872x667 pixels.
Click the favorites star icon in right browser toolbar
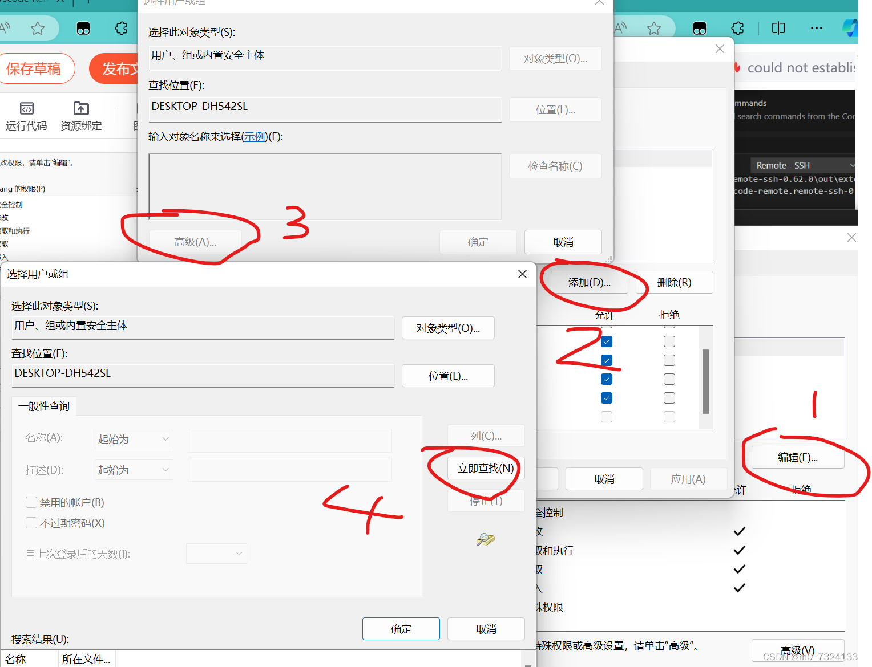tap(654, 29)
